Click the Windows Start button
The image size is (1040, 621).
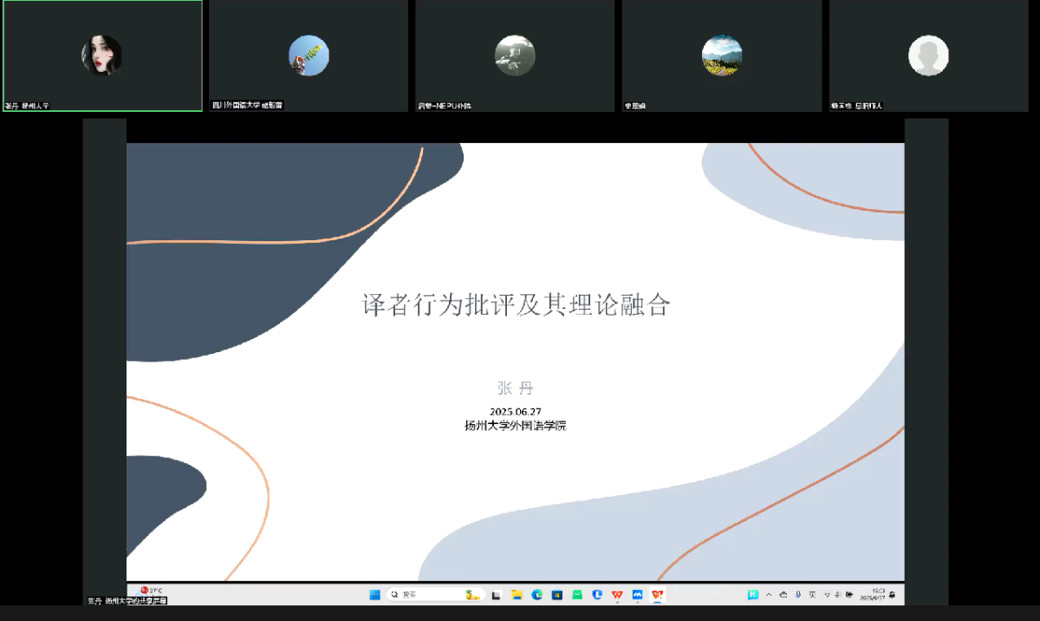(x=374, y=595)
